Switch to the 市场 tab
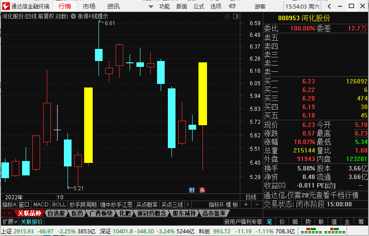369x236 pixels. point(89,6)
